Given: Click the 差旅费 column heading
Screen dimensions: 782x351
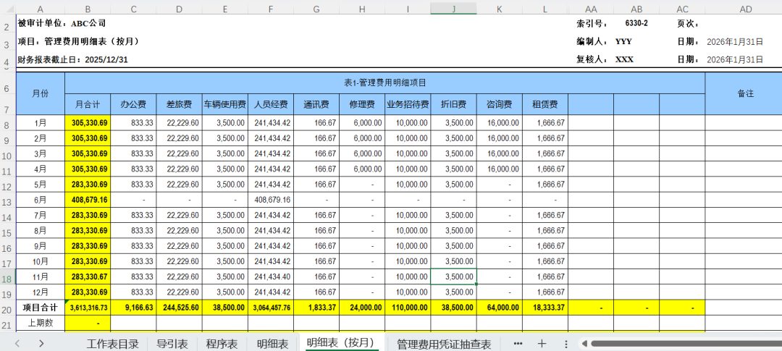Looking at the screenshot, I should click(179, 104).
